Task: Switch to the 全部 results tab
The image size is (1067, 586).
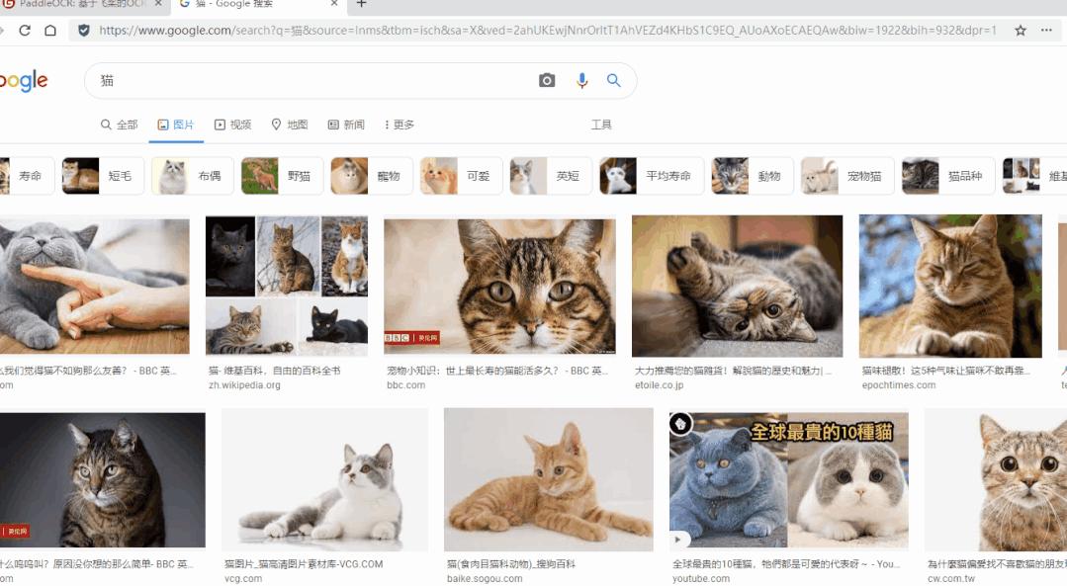Action: pos(119,126)
